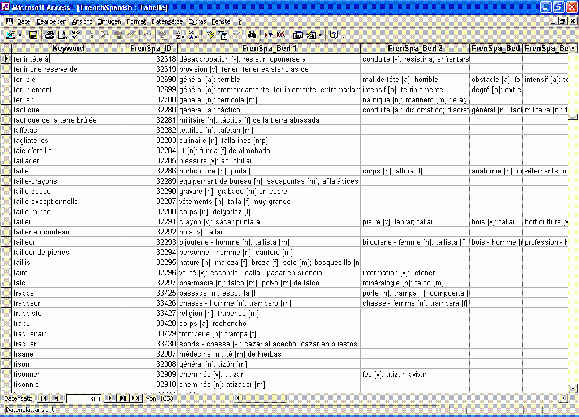Click the Paste clipboard icon
Viewport: 579px width, 417px height.
tap(118, 35)
